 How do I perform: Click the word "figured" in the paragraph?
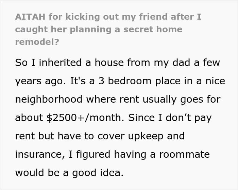coord(93,154)
